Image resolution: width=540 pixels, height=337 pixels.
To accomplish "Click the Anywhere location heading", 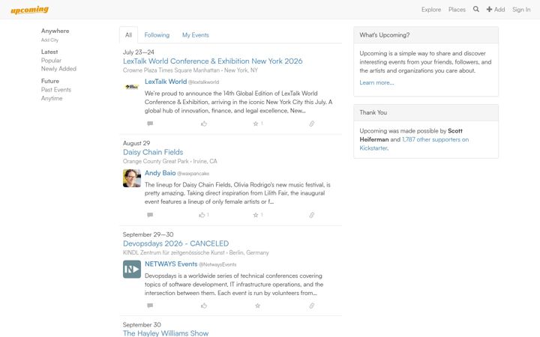I will point(55,31).
